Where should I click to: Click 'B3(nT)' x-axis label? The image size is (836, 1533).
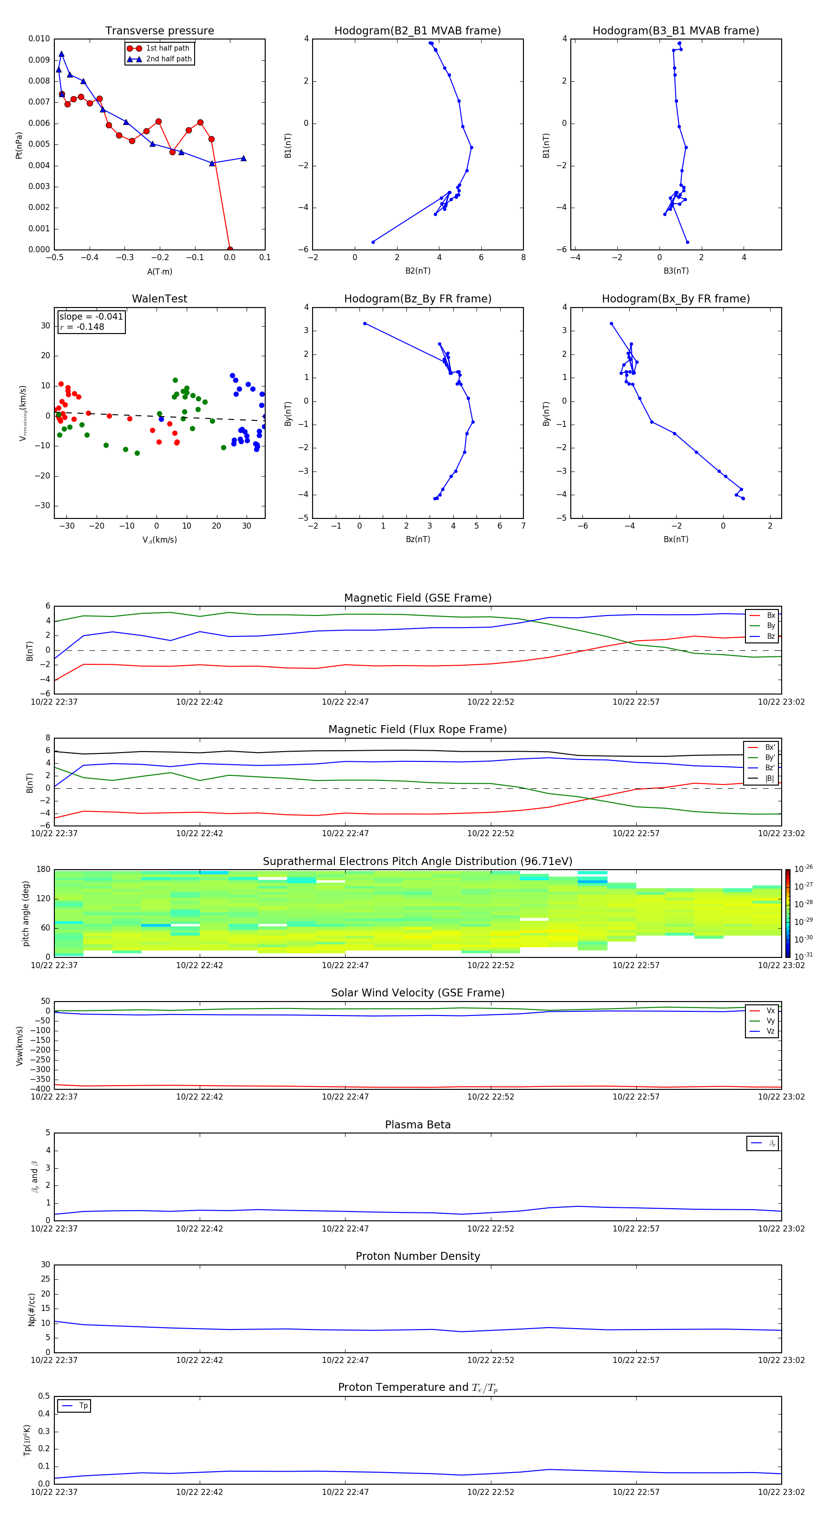pos(676,271)
